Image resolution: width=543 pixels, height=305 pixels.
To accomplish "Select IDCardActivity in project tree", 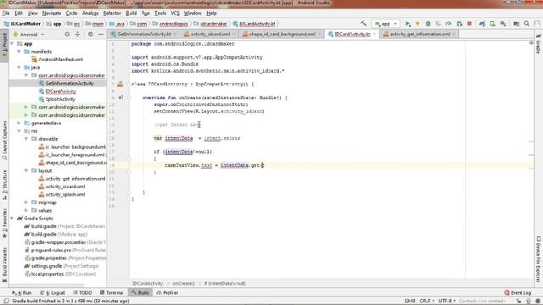I will [x=58, y=91].
